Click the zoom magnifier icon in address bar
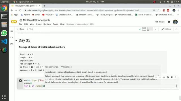181x101 pixels. 154,10
